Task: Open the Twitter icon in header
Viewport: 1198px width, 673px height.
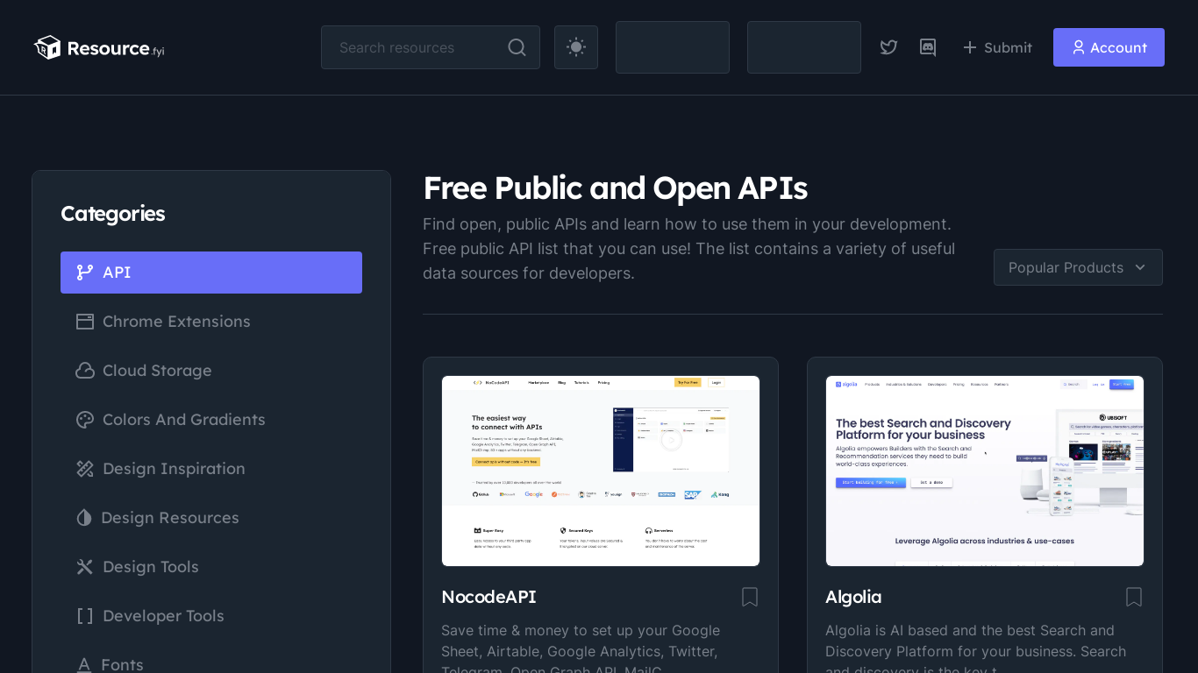Action: pos(888,47)
